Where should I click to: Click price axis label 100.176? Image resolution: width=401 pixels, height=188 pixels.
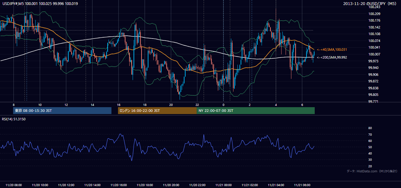(x=374, y=20)
